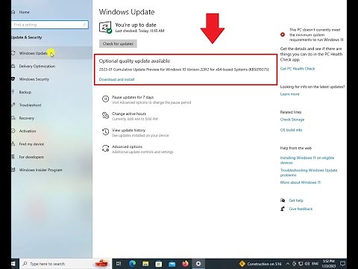Click the Find a setting search box
Image resolution: width=358 pixels, height=269 pixels.
coord(50,25)
